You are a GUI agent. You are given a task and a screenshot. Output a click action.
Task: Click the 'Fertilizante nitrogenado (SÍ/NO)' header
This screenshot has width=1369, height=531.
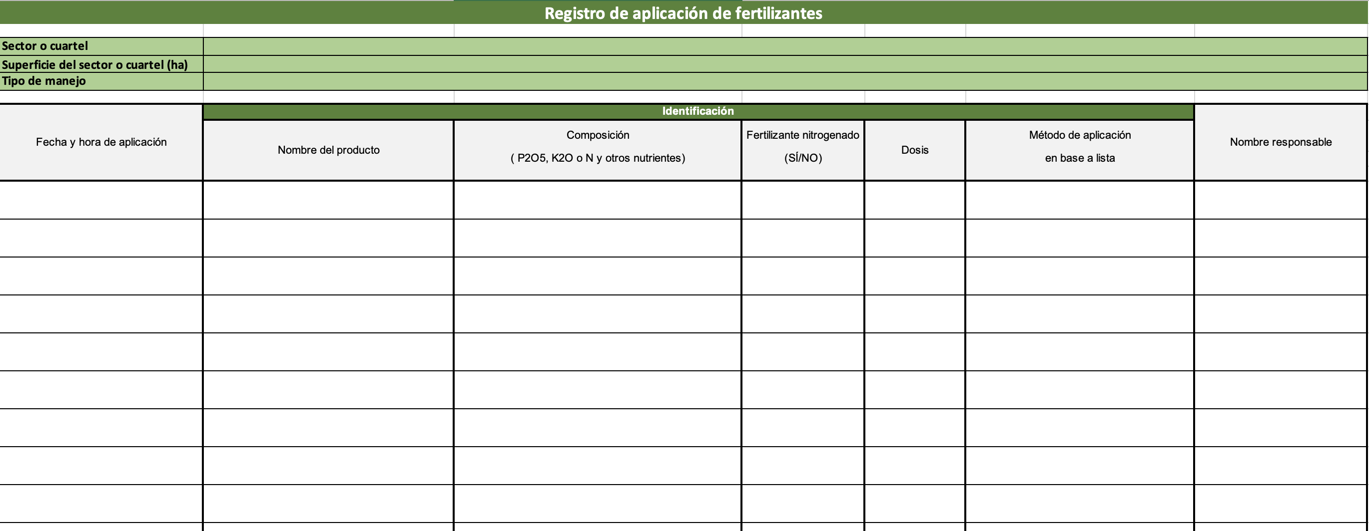point(803,150)
